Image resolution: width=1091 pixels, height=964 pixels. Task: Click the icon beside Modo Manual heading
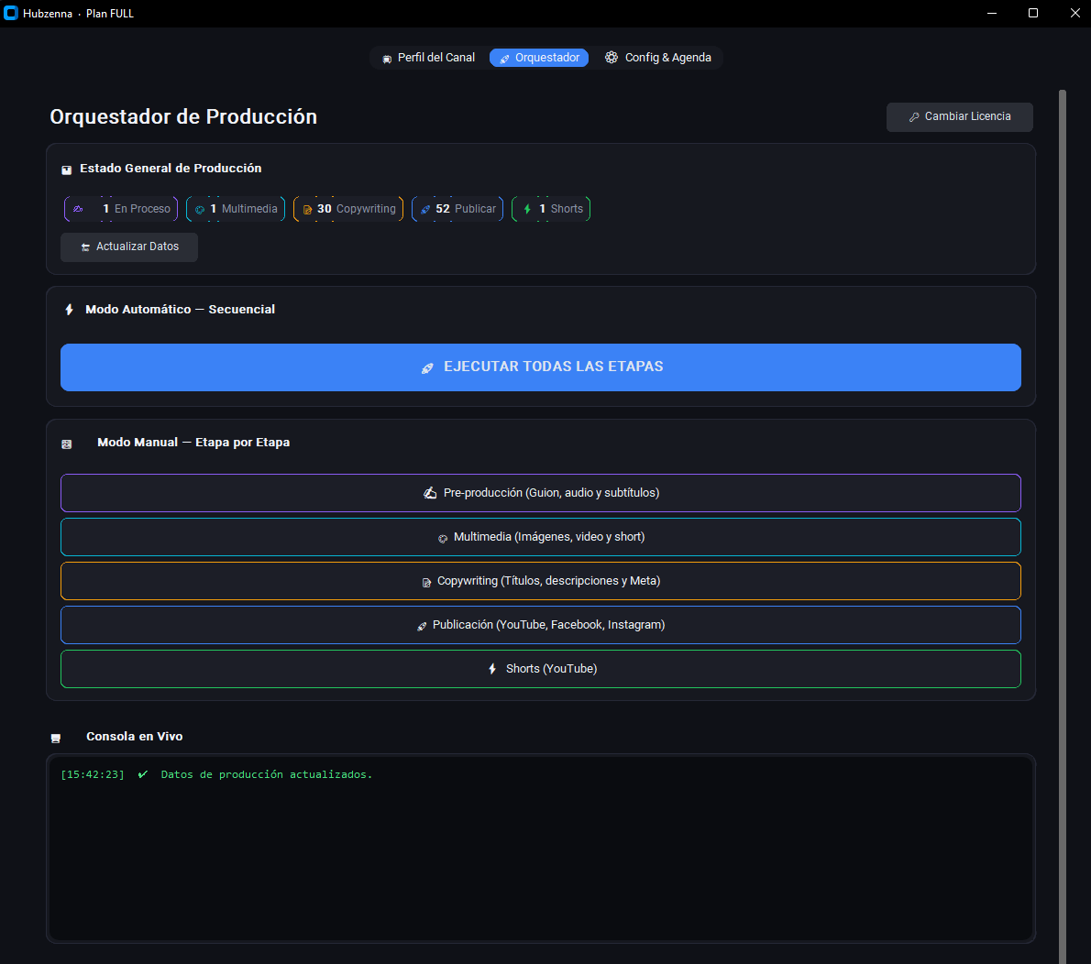pyautogui.click(x=67, y=444)
